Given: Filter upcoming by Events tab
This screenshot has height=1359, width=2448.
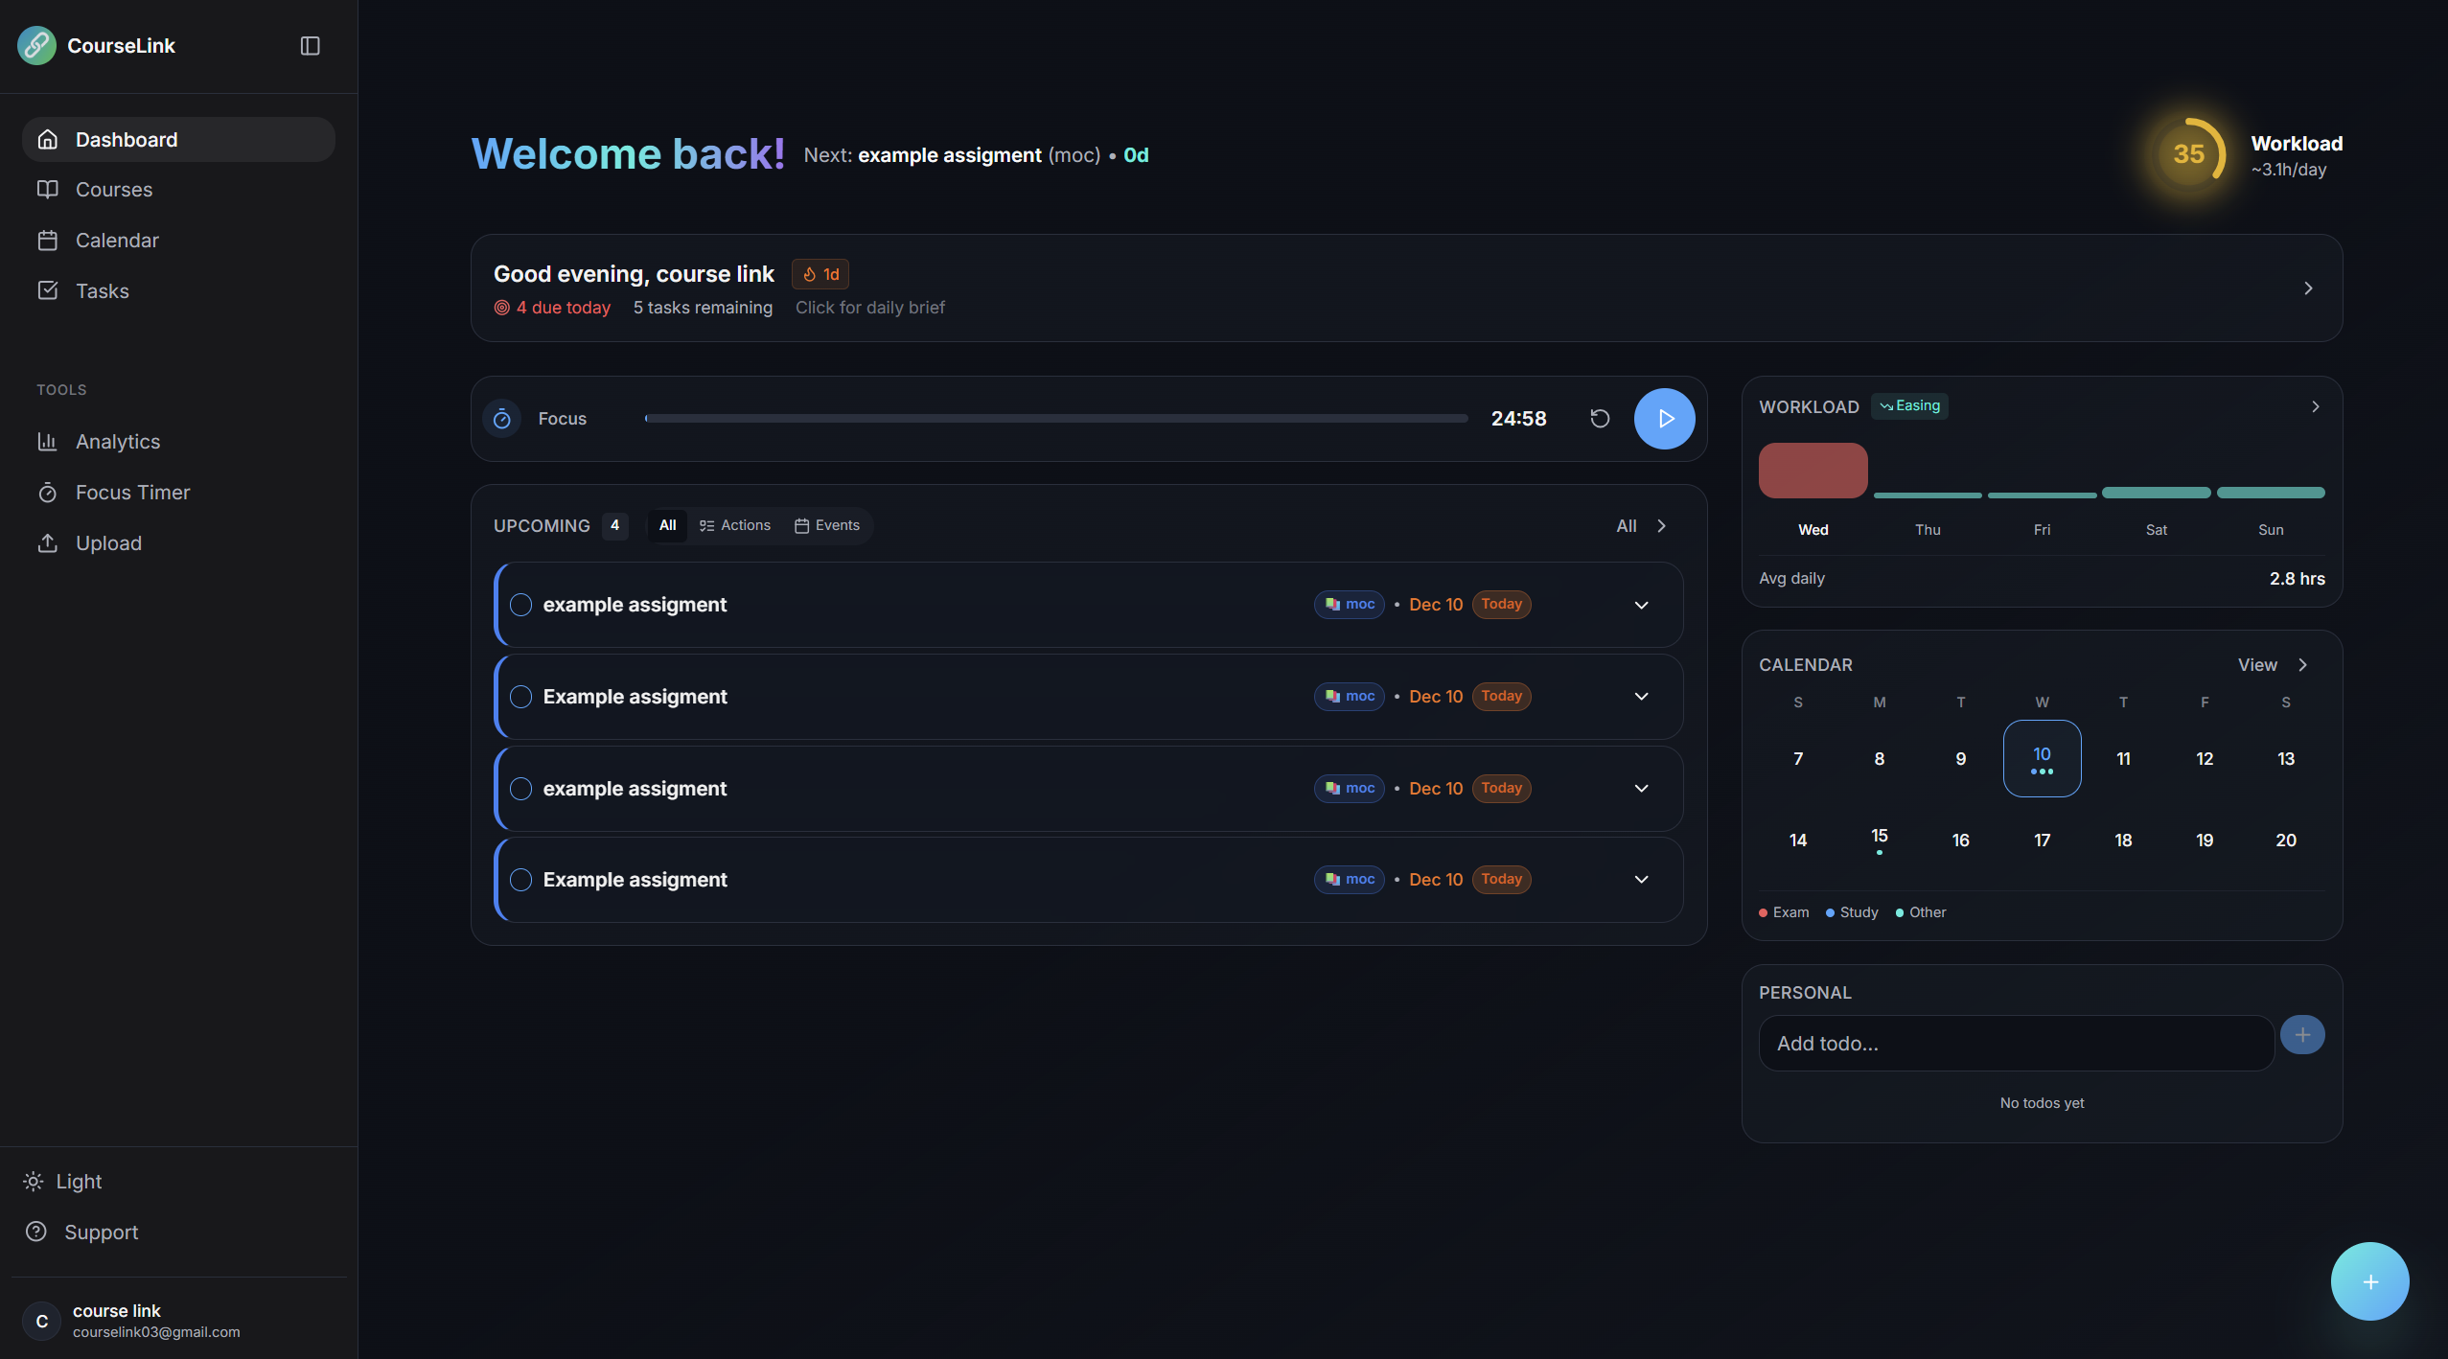Looking at the screenshot, I should pos(827,525).
